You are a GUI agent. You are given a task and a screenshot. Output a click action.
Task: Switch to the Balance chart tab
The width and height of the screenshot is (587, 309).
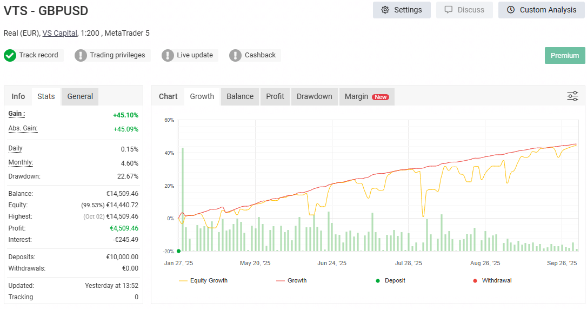240,96
